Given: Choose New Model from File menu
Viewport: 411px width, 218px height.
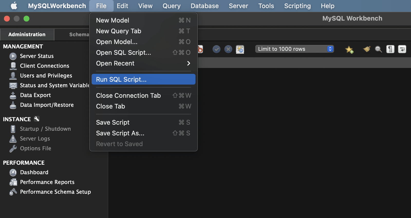Looking at the screenshot, I should pos(143,20).
